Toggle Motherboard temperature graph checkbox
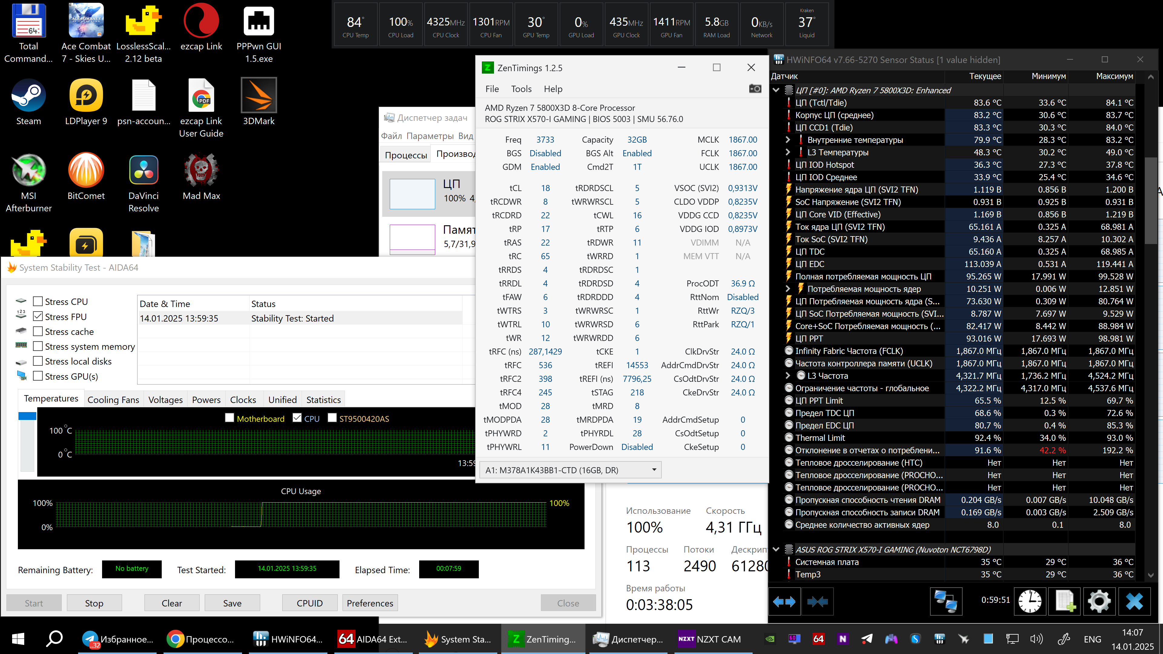Viewport: 1163px width, 654px height. (229, 418)
